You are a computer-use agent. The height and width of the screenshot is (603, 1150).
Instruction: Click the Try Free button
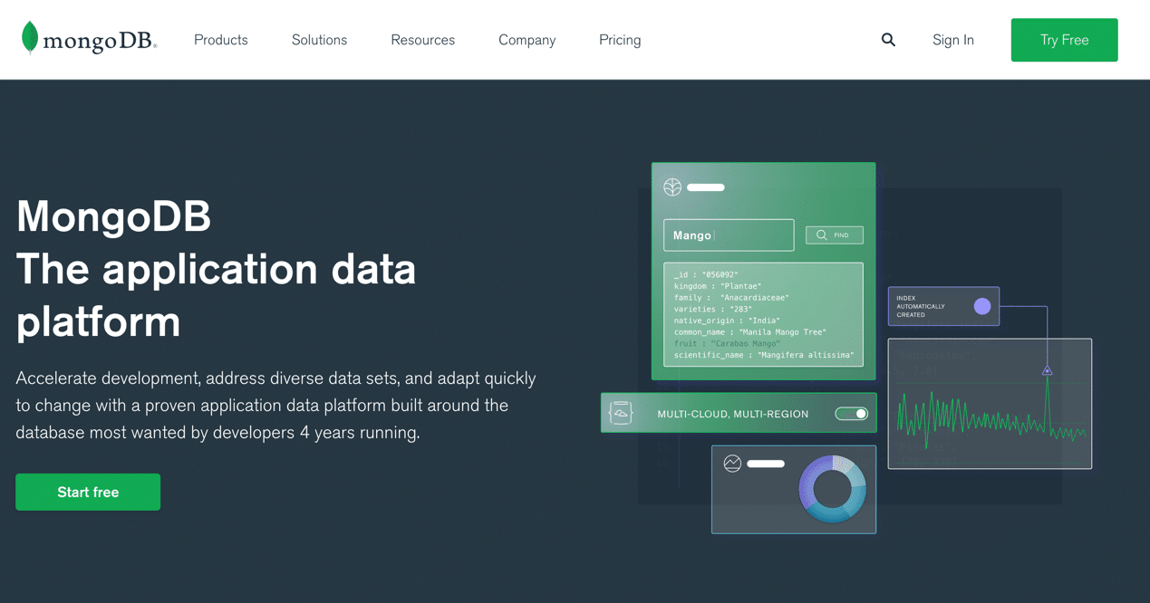click(1064, 40)
